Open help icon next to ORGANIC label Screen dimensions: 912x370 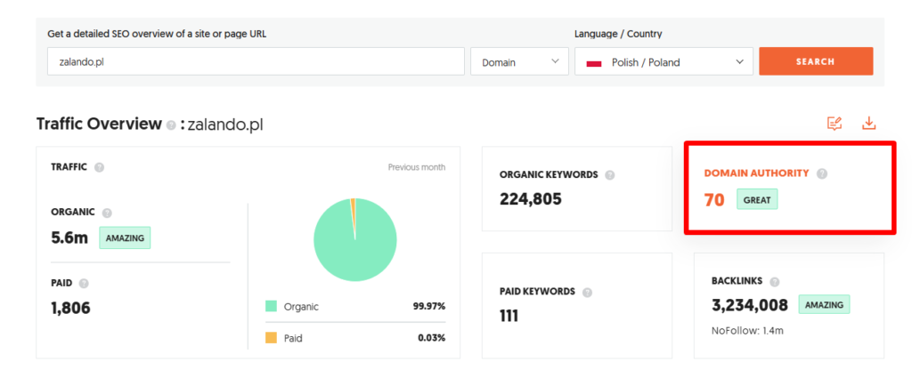pos(107,213)
